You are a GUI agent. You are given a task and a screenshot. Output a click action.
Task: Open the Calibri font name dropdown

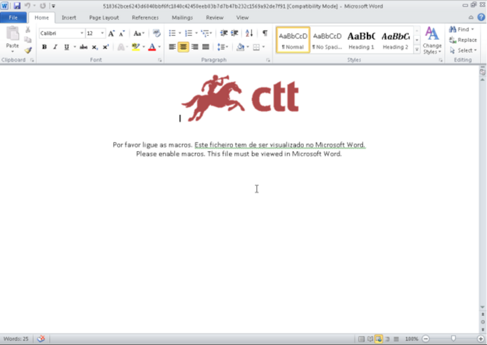(82, 33)
